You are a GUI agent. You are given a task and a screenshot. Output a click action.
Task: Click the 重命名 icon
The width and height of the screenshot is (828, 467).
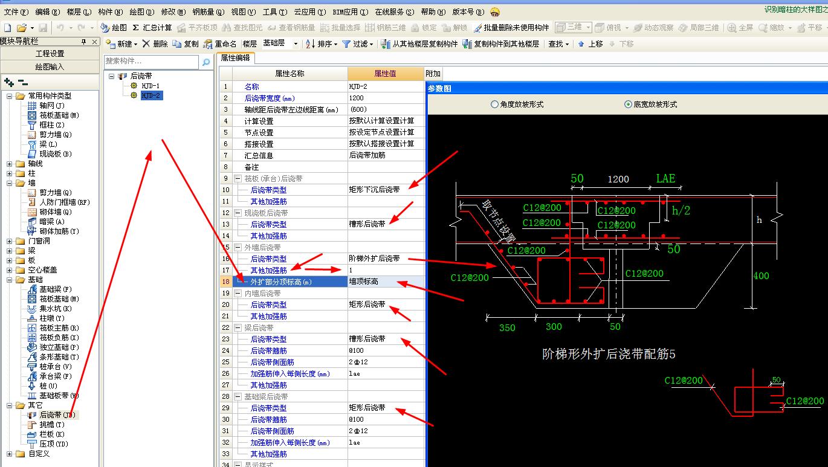[208, 43]
